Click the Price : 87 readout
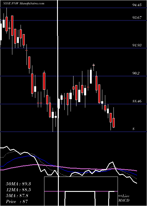The image size is (147, 206). pos(17,202)
